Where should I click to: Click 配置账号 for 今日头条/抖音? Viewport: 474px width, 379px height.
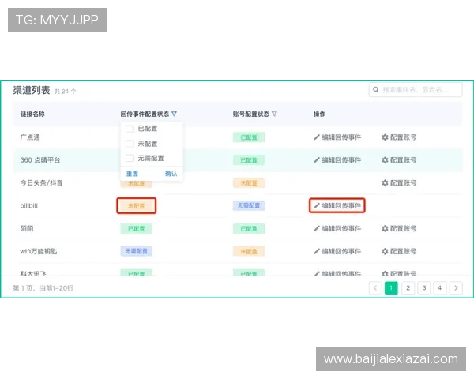tap(399, 183)
